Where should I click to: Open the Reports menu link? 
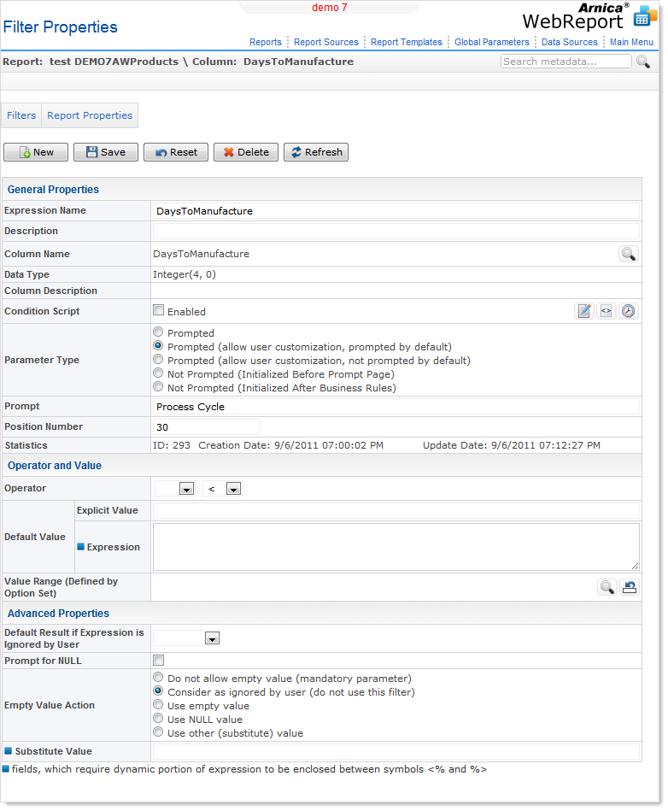265,42
